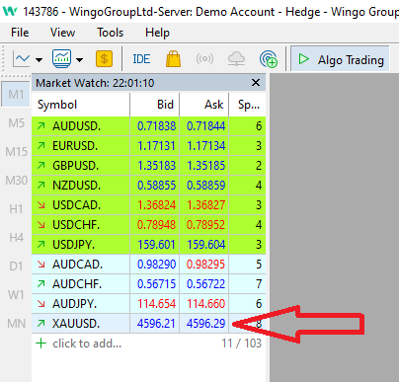Select the EURUSD. symbol row
The image size is (399, 382).
148,146
